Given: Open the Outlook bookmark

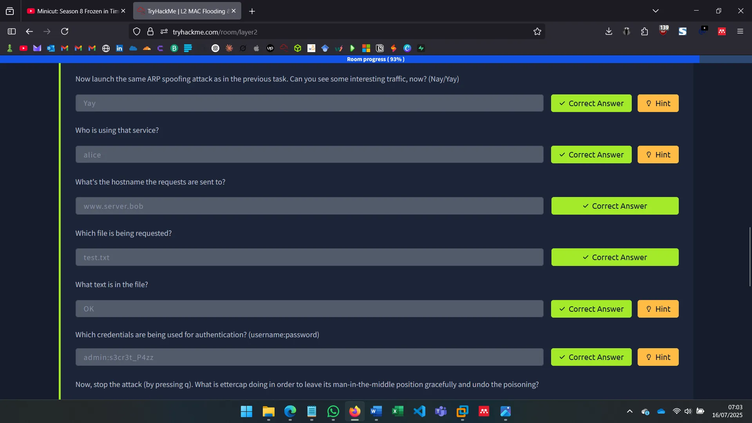Looking at the screenshot, I should pyautogui.click(x=51, y=48).
